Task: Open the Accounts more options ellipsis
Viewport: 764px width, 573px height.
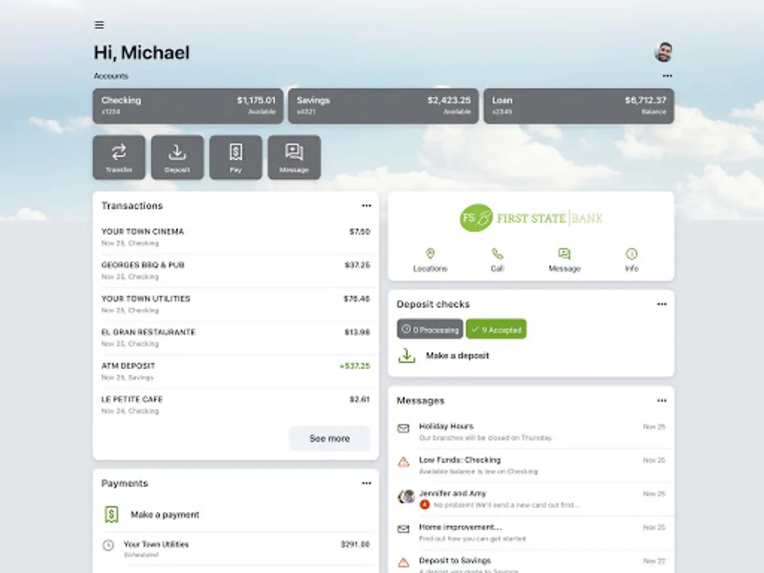Action: pyautogui.click(x=667, y=76)
